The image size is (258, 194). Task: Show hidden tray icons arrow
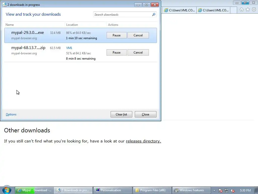pos(214,190)
